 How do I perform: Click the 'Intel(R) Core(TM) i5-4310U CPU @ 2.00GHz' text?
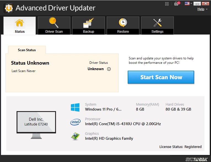(123, 124)
